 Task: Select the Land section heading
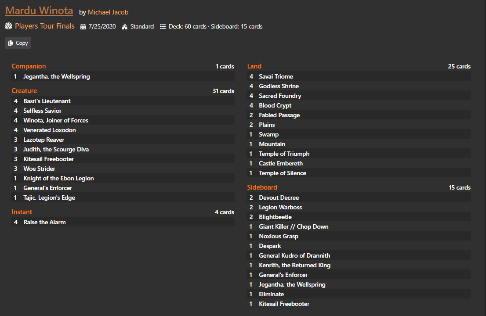[254, 66]
